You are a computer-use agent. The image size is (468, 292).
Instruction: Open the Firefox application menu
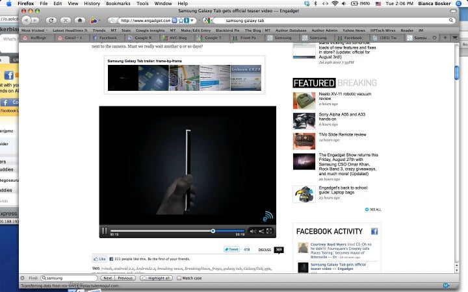tap(25, 4)
